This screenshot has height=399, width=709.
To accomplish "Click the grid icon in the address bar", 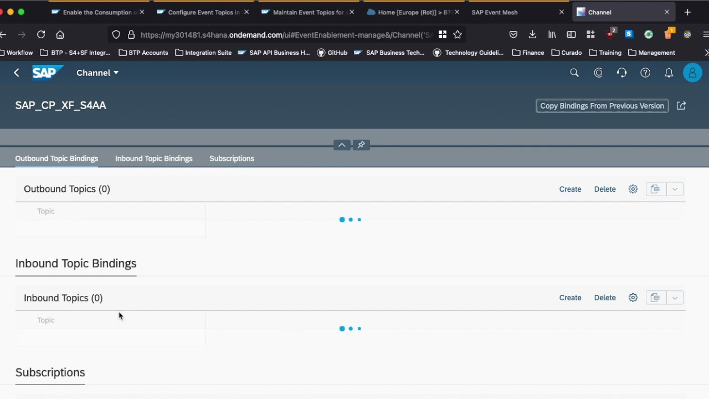I will (443, 34).
